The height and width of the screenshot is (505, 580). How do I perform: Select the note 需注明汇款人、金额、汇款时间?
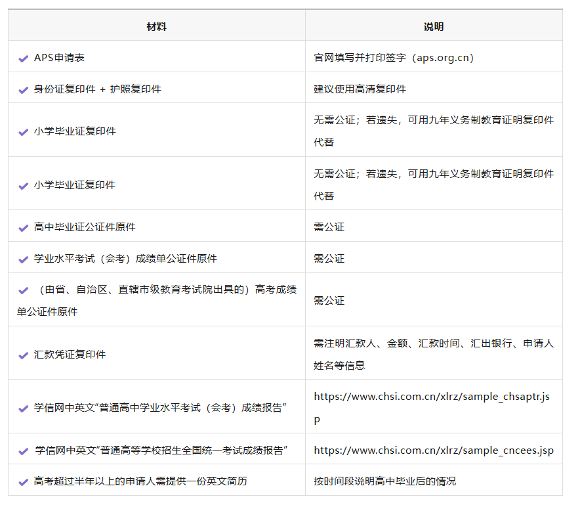[x=434, y=354]
